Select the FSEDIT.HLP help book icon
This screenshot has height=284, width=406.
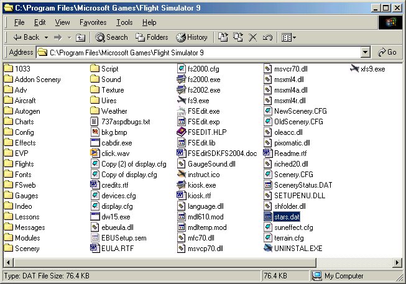pos(182,132)
